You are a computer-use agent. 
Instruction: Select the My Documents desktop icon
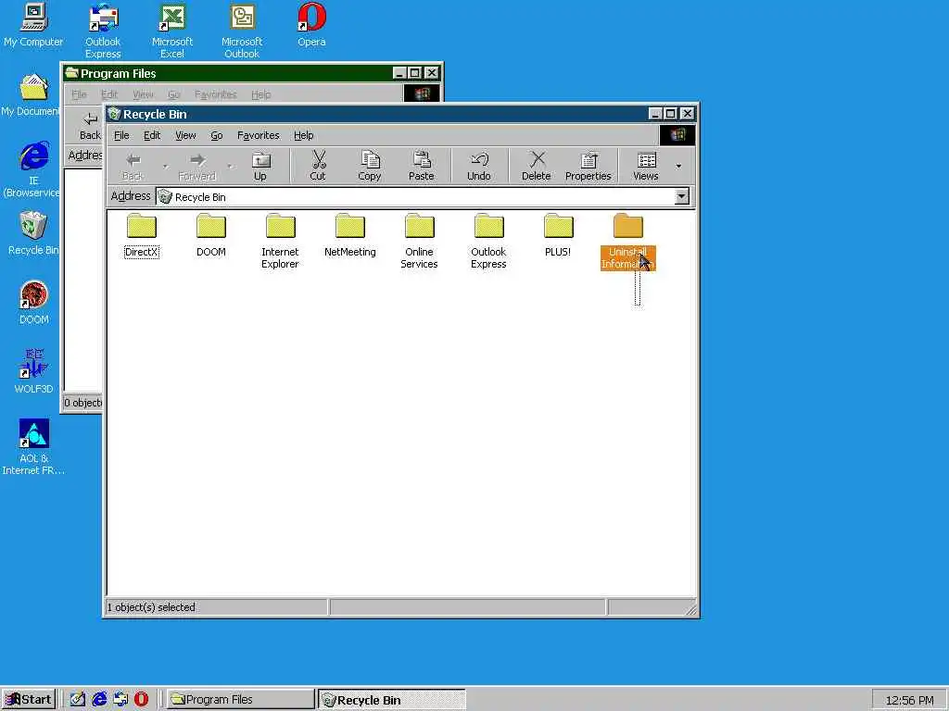click(32, 95)
